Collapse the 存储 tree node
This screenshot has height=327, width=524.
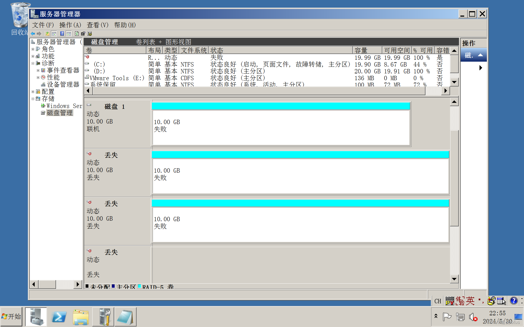pyautogui.click(x=33, y=98)
